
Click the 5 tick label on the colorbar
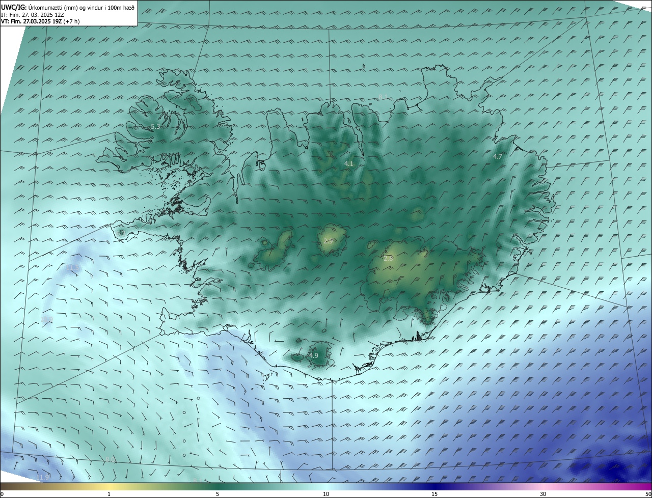point(218,494)
